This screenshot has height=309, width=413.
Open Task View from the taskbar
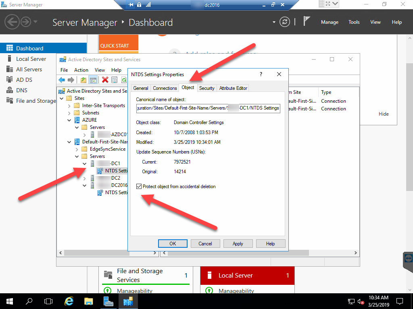tap(48, 301)
